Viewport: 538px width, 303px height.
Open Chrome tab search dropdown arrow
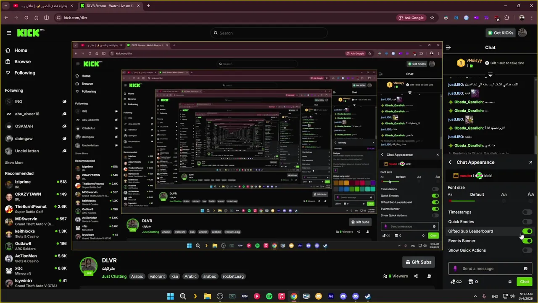5,6
